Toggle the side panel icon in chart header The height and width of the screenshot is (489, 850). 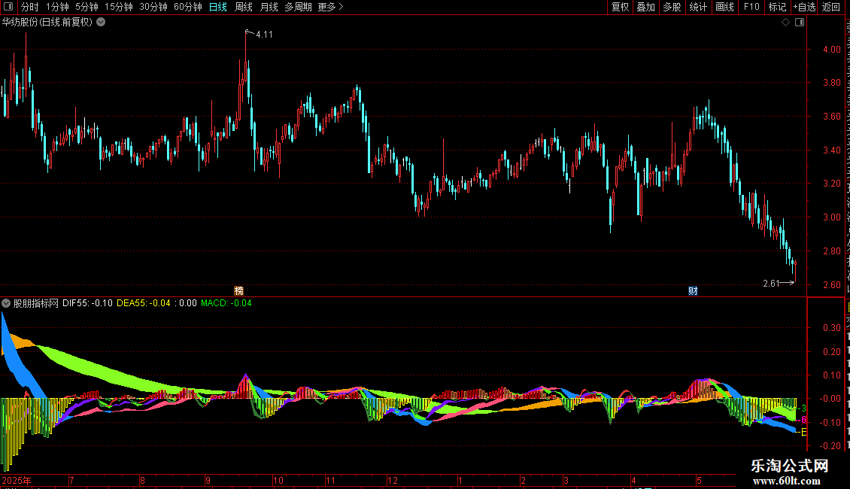(x=800, y=23)
